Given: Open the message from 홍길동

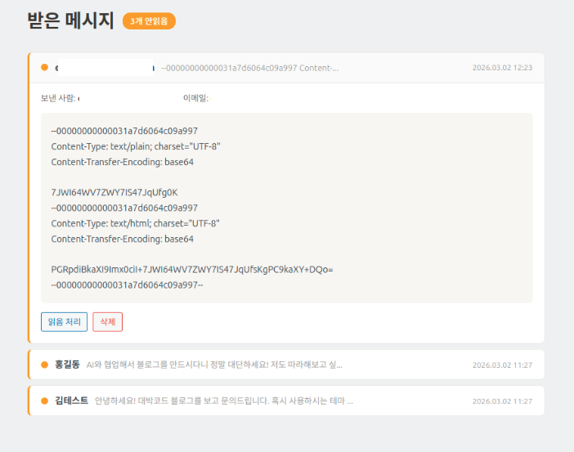Looking at the screenshot, I should (286, 365).
